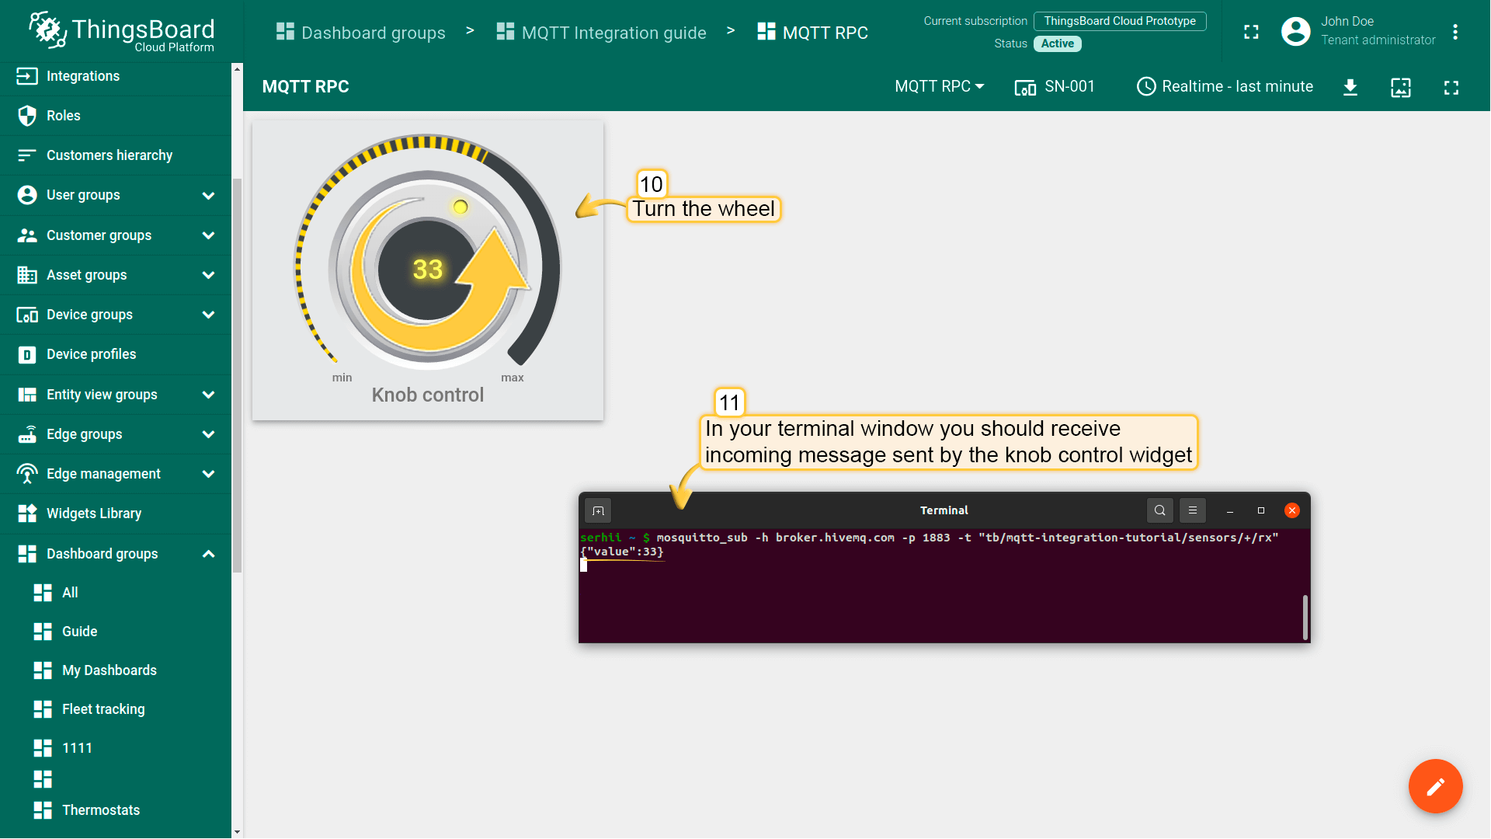Click the orange edit pencil button
The image size is (1491, 839).
click(1435, 786)
